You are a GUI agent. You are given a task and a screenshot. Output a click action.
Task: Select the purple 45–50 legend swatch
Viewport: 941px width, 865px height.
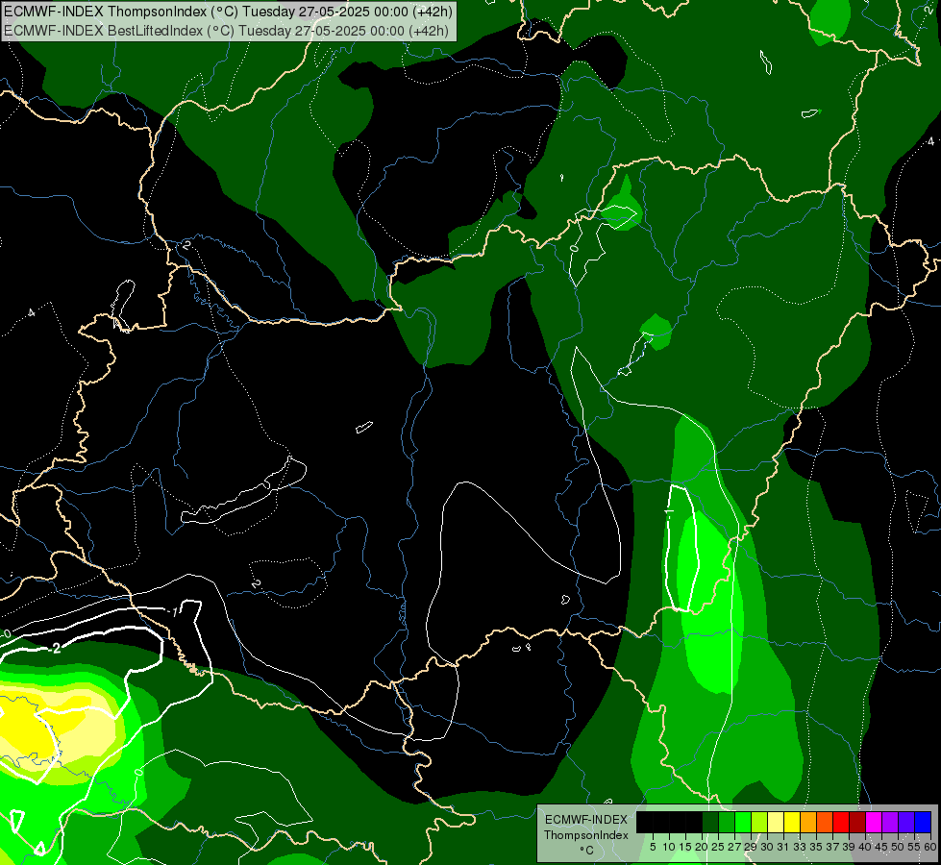point(890,823)
